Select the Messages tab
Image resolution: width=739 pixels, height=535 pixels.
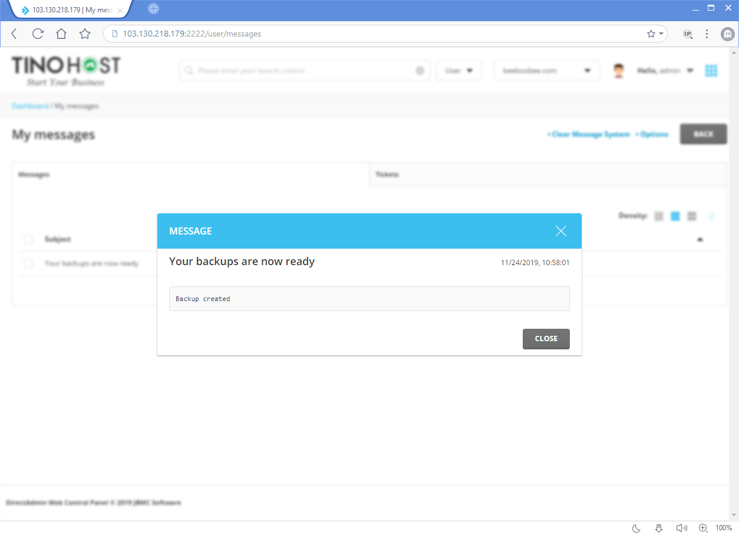[34, 174]
